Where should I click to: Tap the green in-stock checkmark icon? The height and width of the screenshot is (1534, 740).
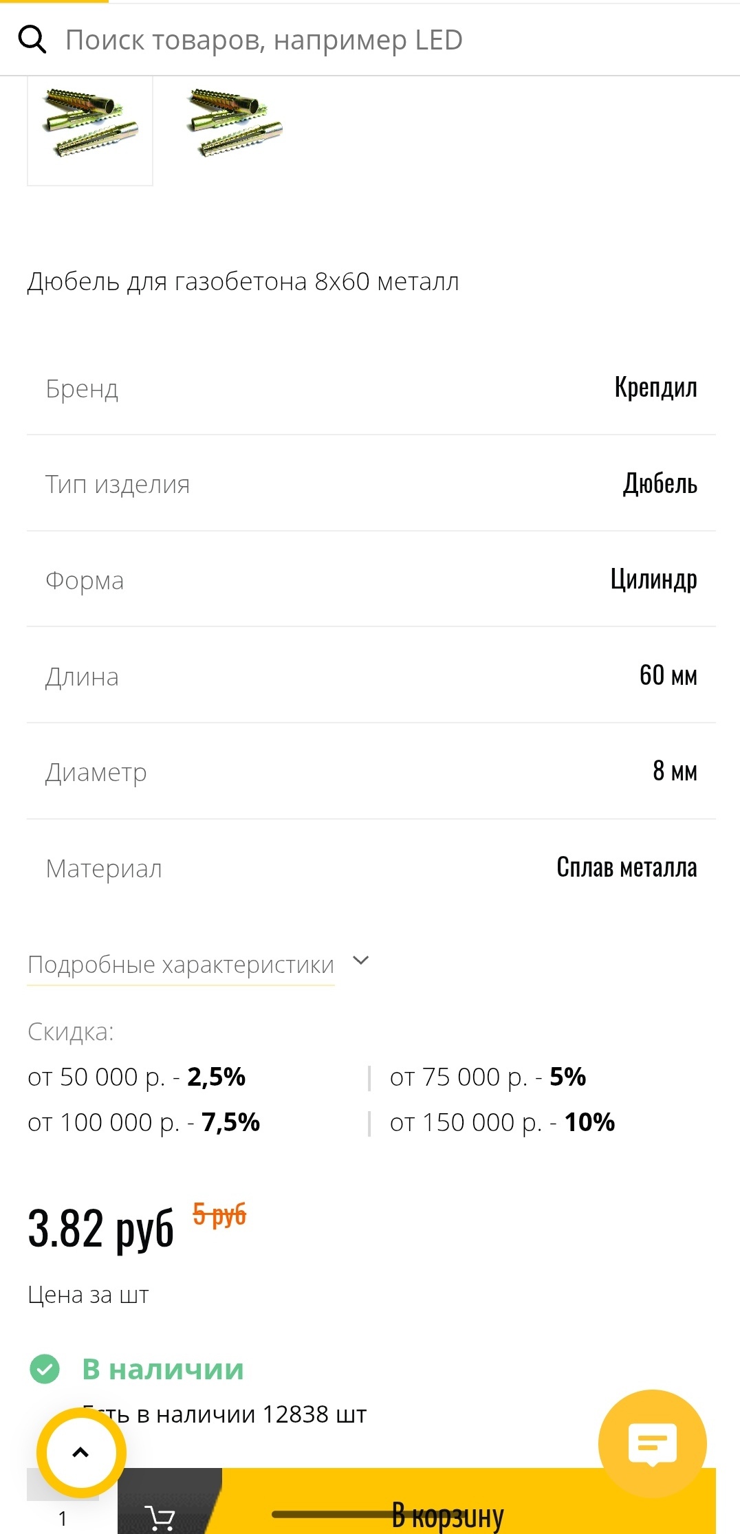point(45,1369)
